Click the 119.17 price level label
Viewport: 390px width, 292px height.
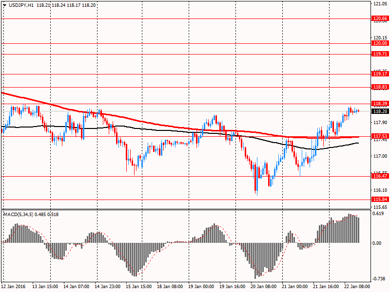tap(380, 74)
